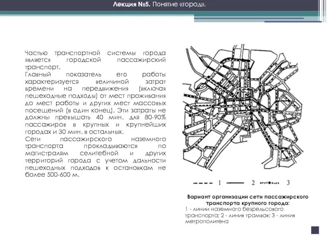Screen dimensions: 328x246
Task: Click the dashed line legend symbol numbered 1
Action: pos(203,183)
